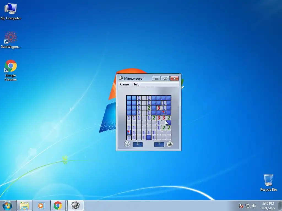Open the Game menu in Minesweeper

[124, 84]
